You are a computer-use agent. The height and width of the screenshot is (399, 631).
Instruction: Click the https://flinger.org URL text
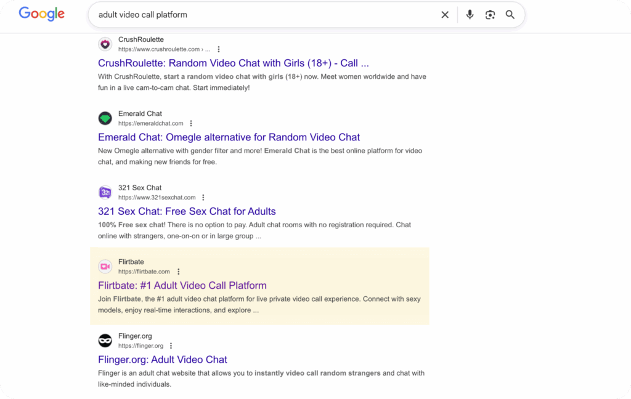(x=141, y=345)
